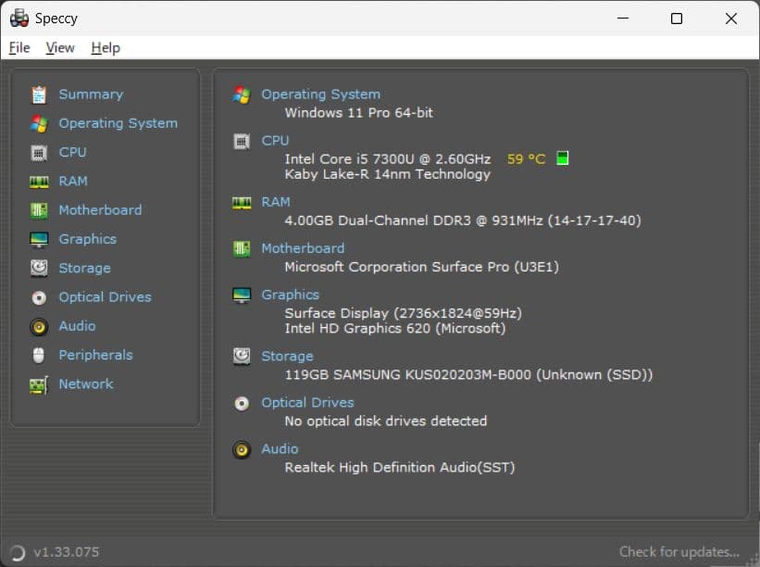This screenshot has height=567, width=760.
Task: Click the Storage drive icon in sidebar
Action: pyautogui.click(x=39, y=269)
